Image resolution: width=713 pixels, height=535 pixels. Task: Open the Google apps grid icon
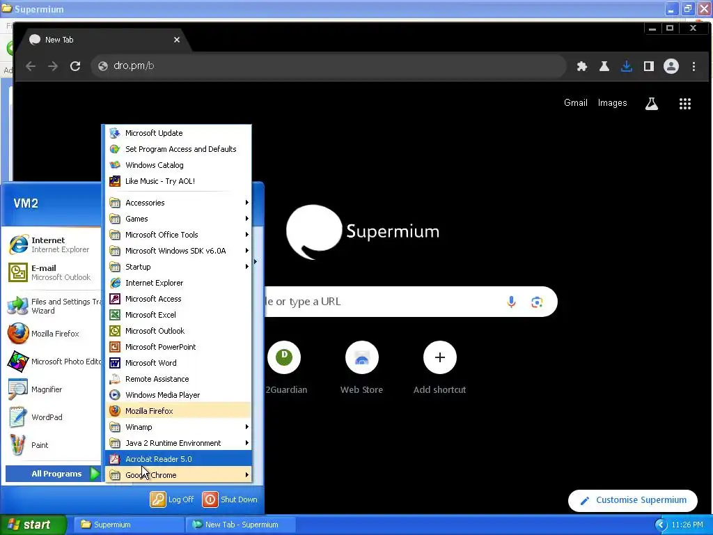click(x=685, y=104)
